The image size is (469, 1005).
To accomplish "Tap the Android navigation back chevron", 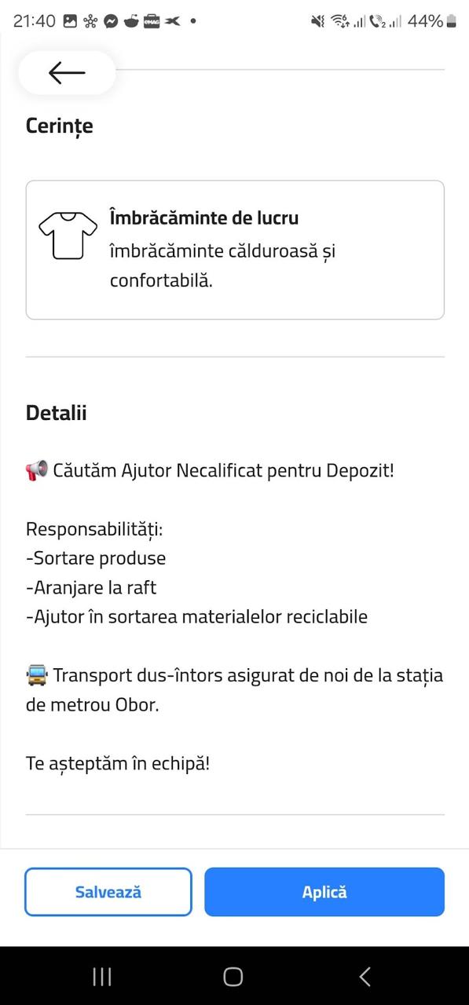I will (365, 976).
